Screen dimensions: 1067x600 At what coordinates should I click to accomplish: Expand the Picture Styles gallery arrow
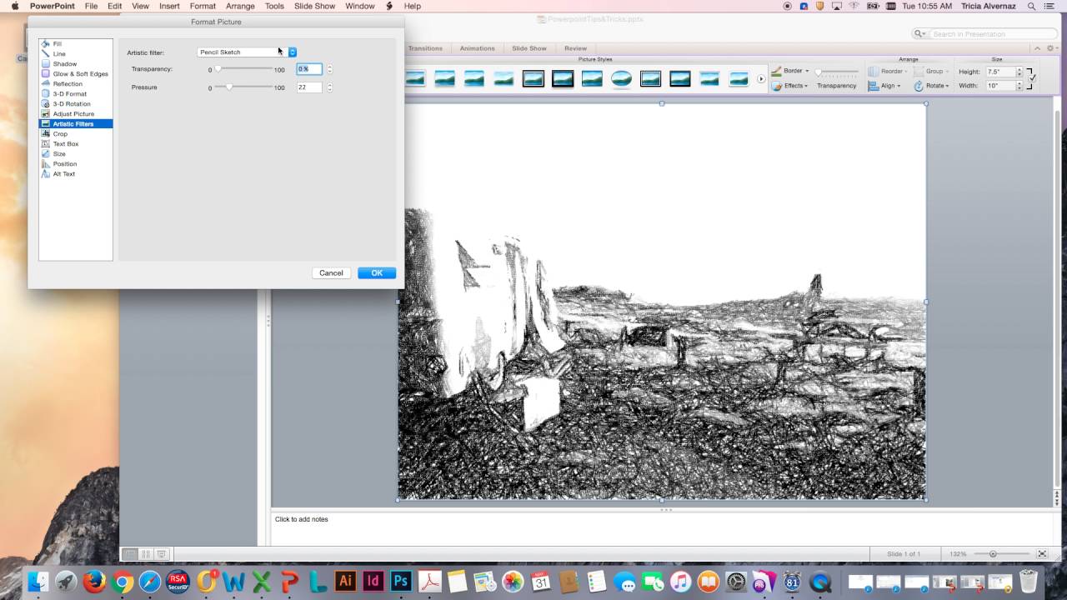coord(761,79)
